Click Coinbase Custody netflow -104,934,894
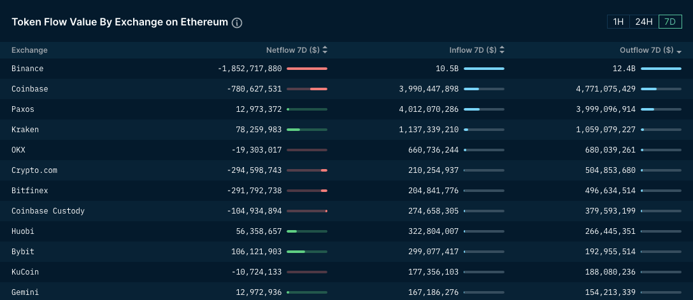This screenshot has height=300, width=693. click(254, 211)
